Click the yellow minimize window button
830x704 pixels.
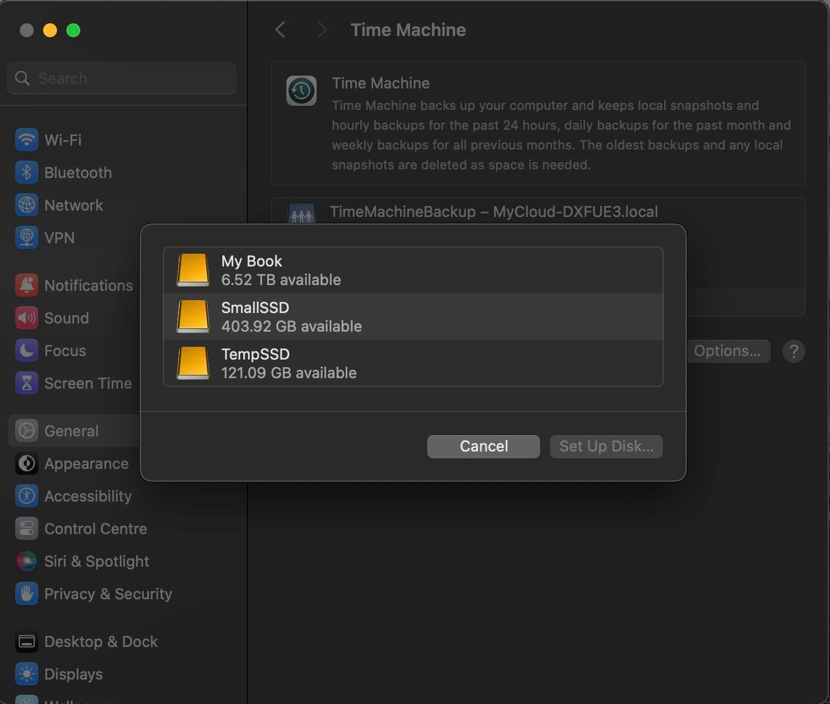(50, 30)
